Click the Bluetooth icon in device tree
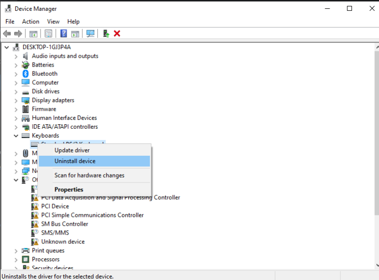Image resolution: width=379 pixels, height=280 pixels. (26, 73)
